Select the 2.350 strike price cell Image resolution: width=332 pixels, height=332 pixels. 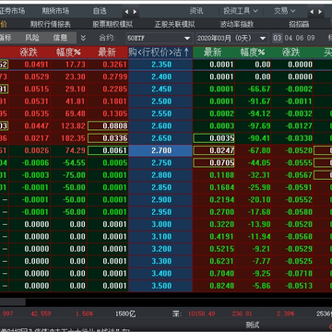pyautogui.click(x=160, y=65)
